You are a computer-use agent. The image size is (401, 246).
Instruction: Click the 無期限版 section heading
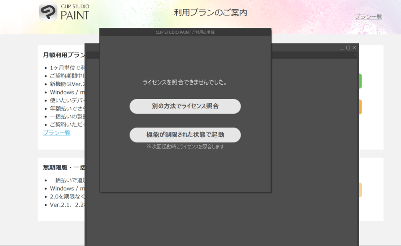64,167
